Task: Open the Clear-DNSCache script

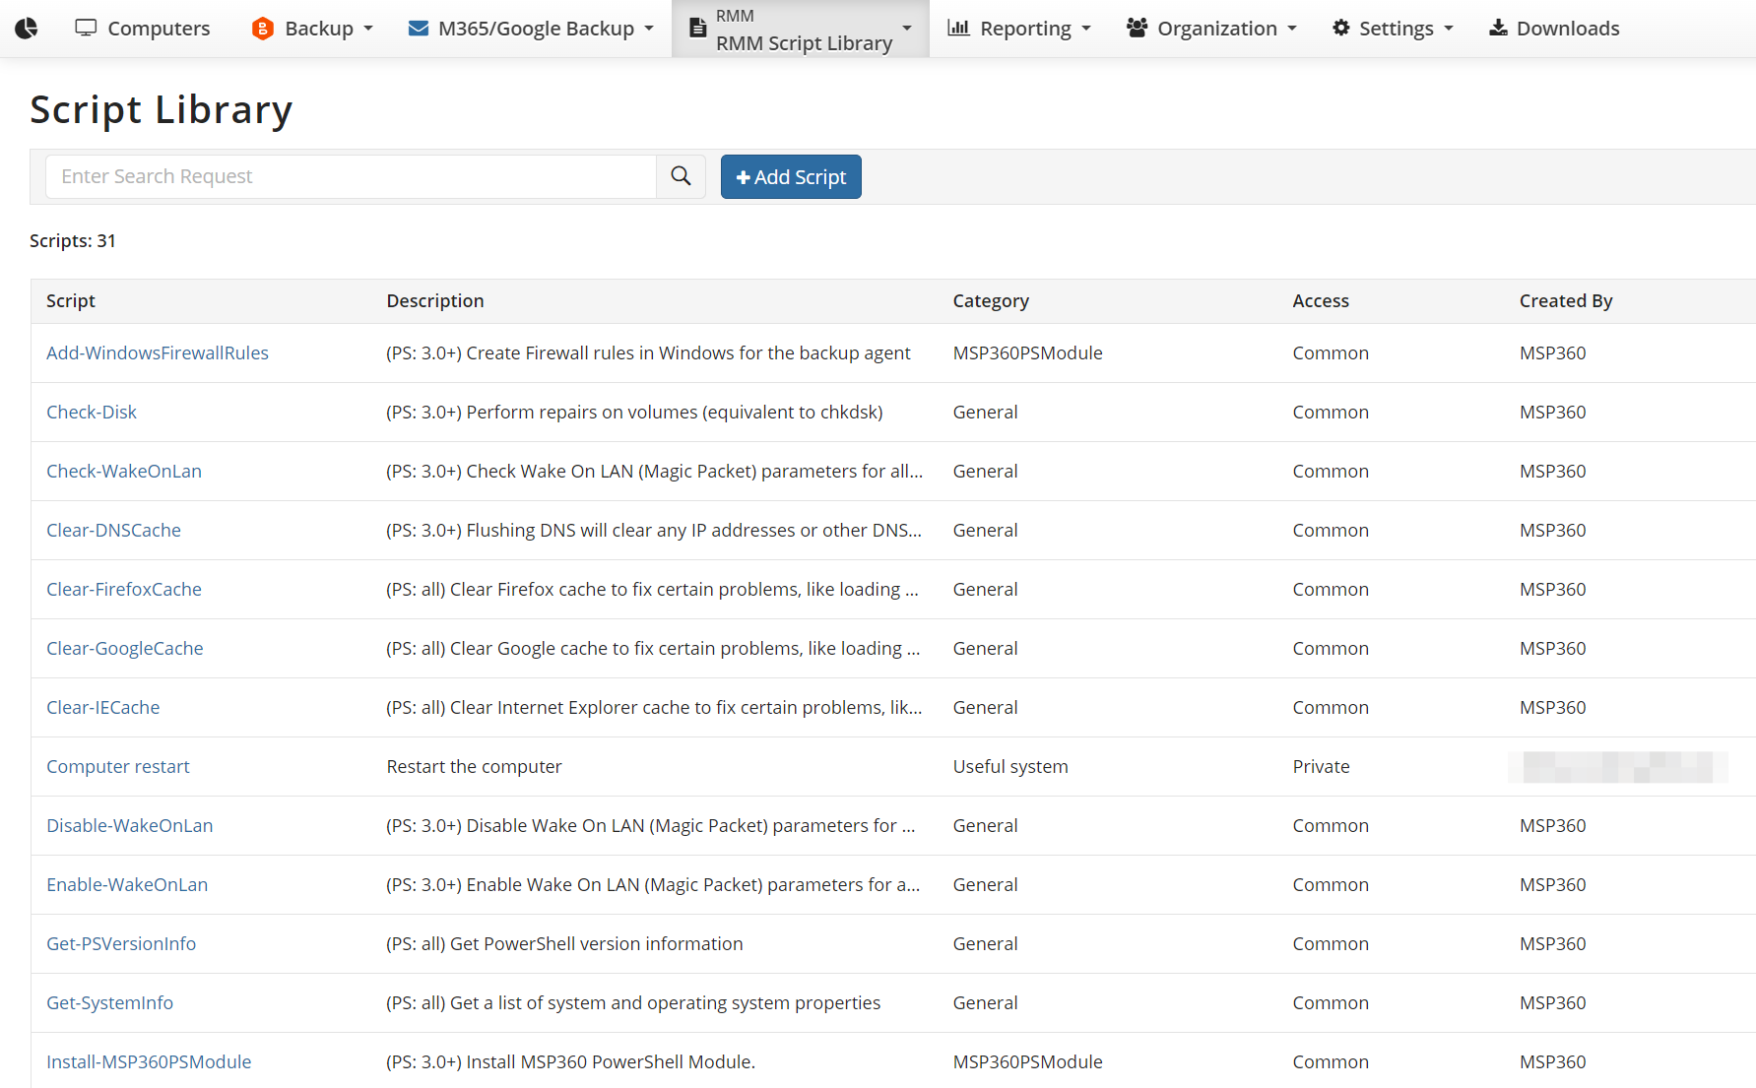Action: point(113,530)
